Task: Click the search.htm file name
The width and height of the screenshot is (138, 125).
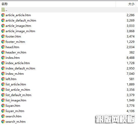Action: tap(14, 116)
